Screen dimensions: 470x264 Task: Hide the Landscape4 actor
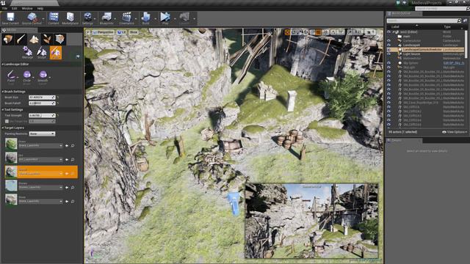388,45
